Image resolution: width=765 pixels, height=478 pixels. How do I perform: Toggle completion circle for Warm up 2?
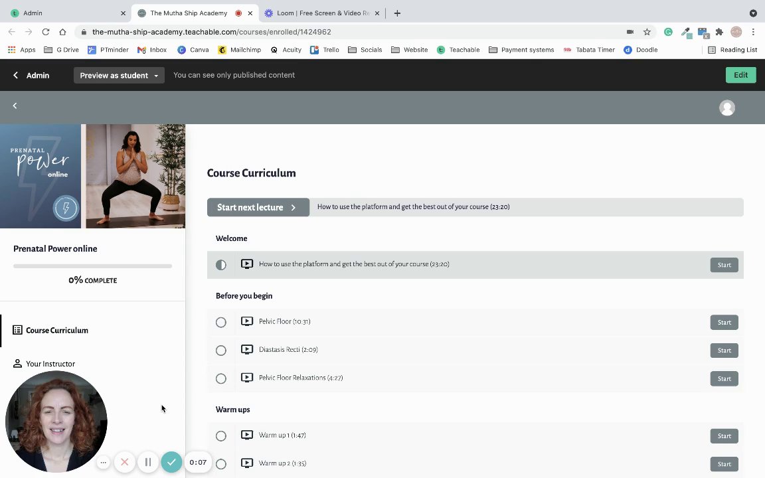(x=221, y=464)
